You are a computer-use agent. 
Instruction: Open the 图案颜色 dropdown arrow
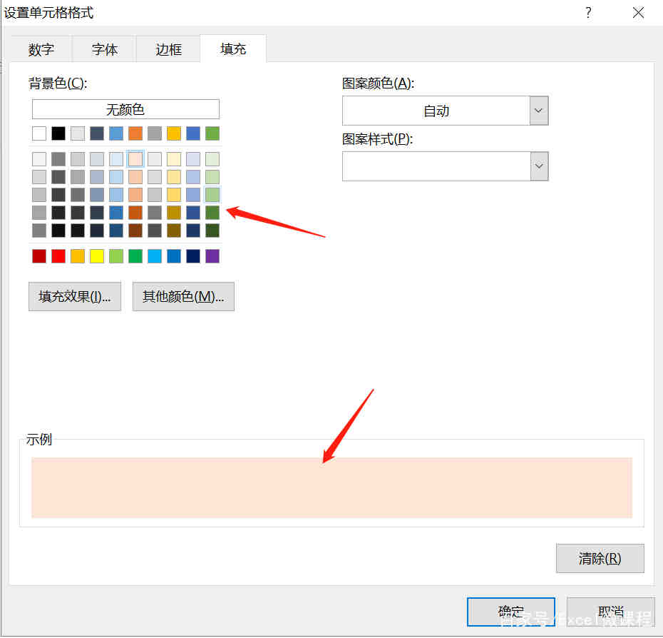click(x=539, y=111)
